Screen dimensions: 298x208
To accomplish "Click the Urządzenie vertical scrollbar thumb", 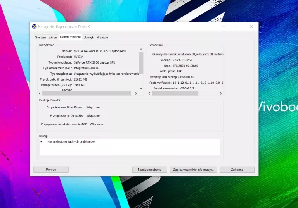I will point(141,63).
